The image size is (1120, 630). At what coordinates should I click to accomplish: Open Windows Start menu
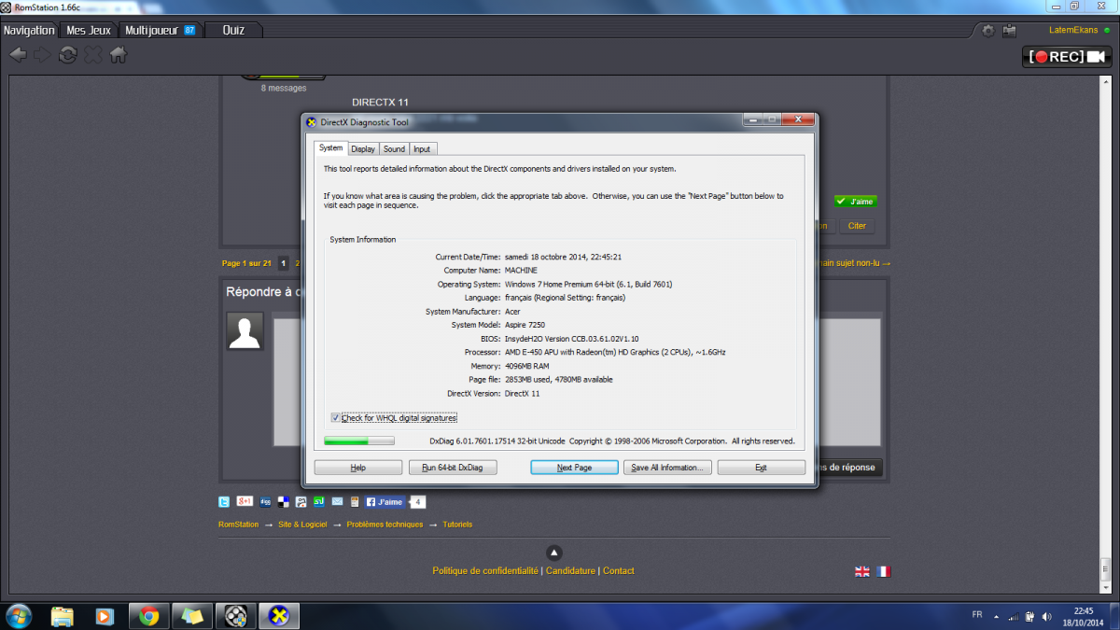pos(19,616)
